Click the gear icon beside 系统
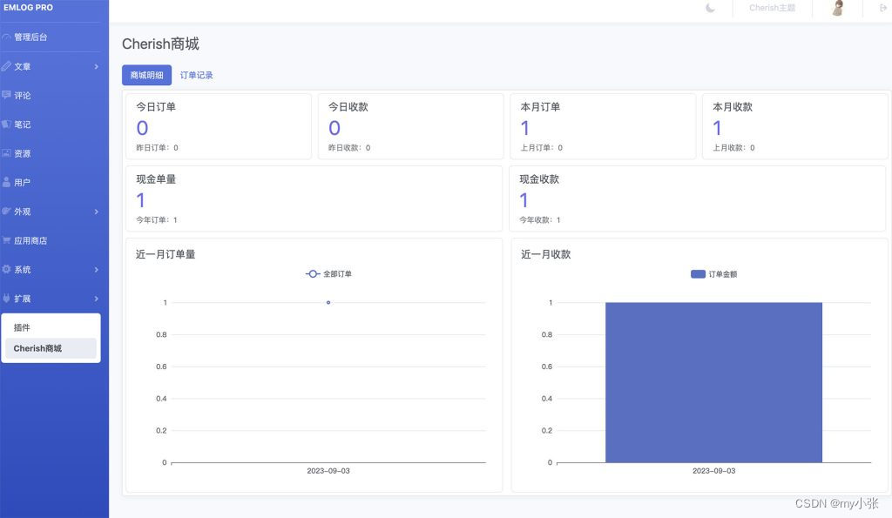 coord(6,269)
